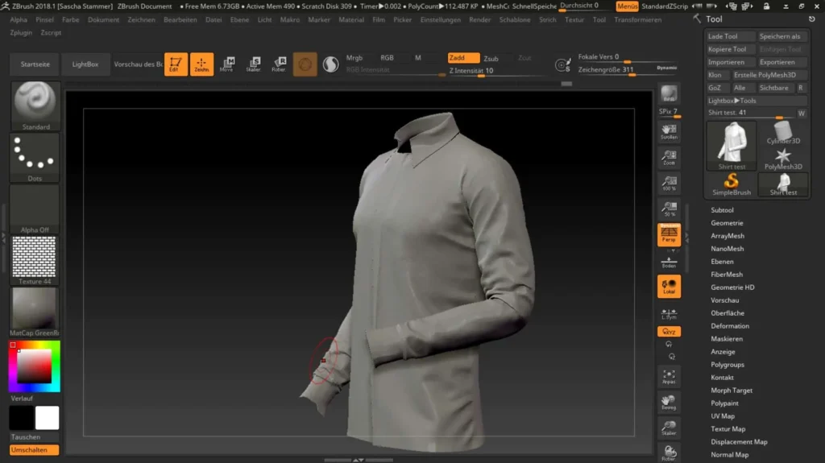Pick a color in the color picker

click(34, 366)
